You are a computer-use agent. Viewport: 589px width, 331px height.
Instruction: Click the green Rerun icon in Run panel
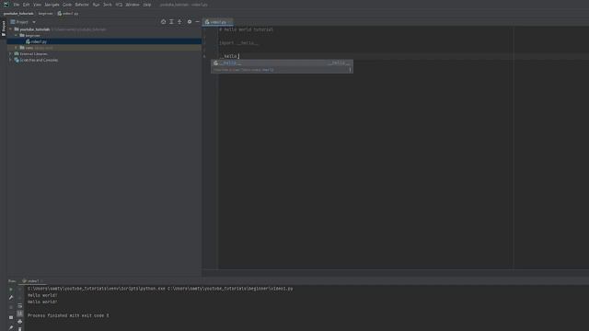pyautogui.click(x=11, y=289)
